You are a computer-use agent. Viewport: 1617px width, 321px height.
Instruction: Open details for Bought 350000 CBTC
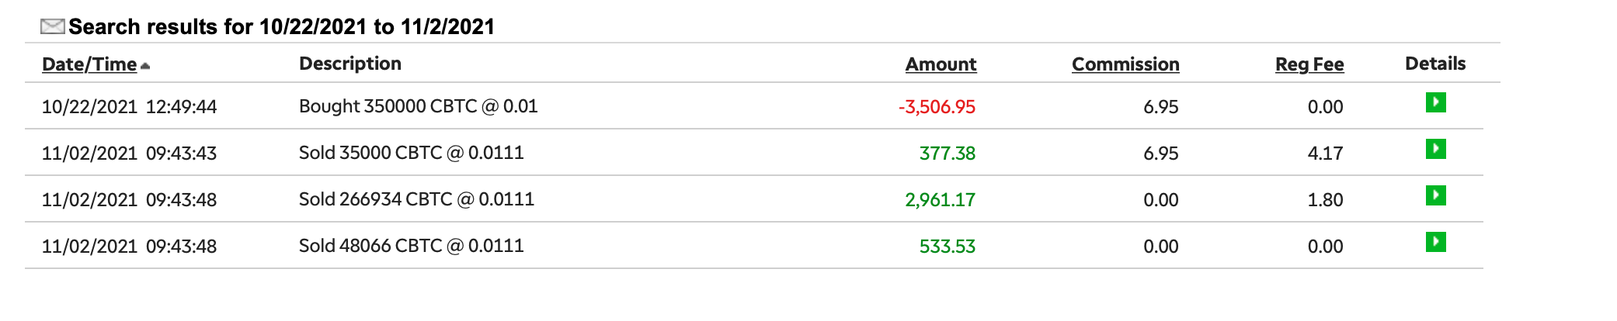coord(1435,102)
